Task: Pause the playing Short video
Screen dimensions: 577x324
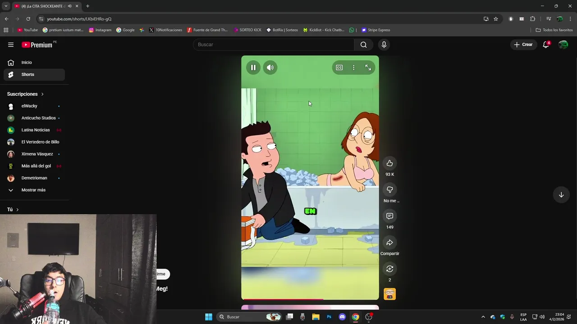Action: (253, 67)
